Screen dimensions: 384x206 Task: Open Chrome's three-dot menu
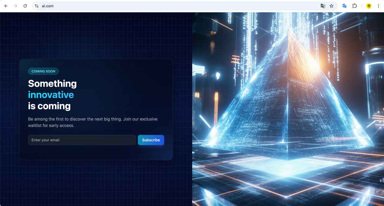[378, 6]
